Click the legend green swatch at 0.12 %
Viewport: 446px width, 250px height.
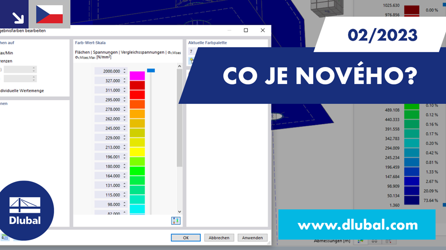412,115
